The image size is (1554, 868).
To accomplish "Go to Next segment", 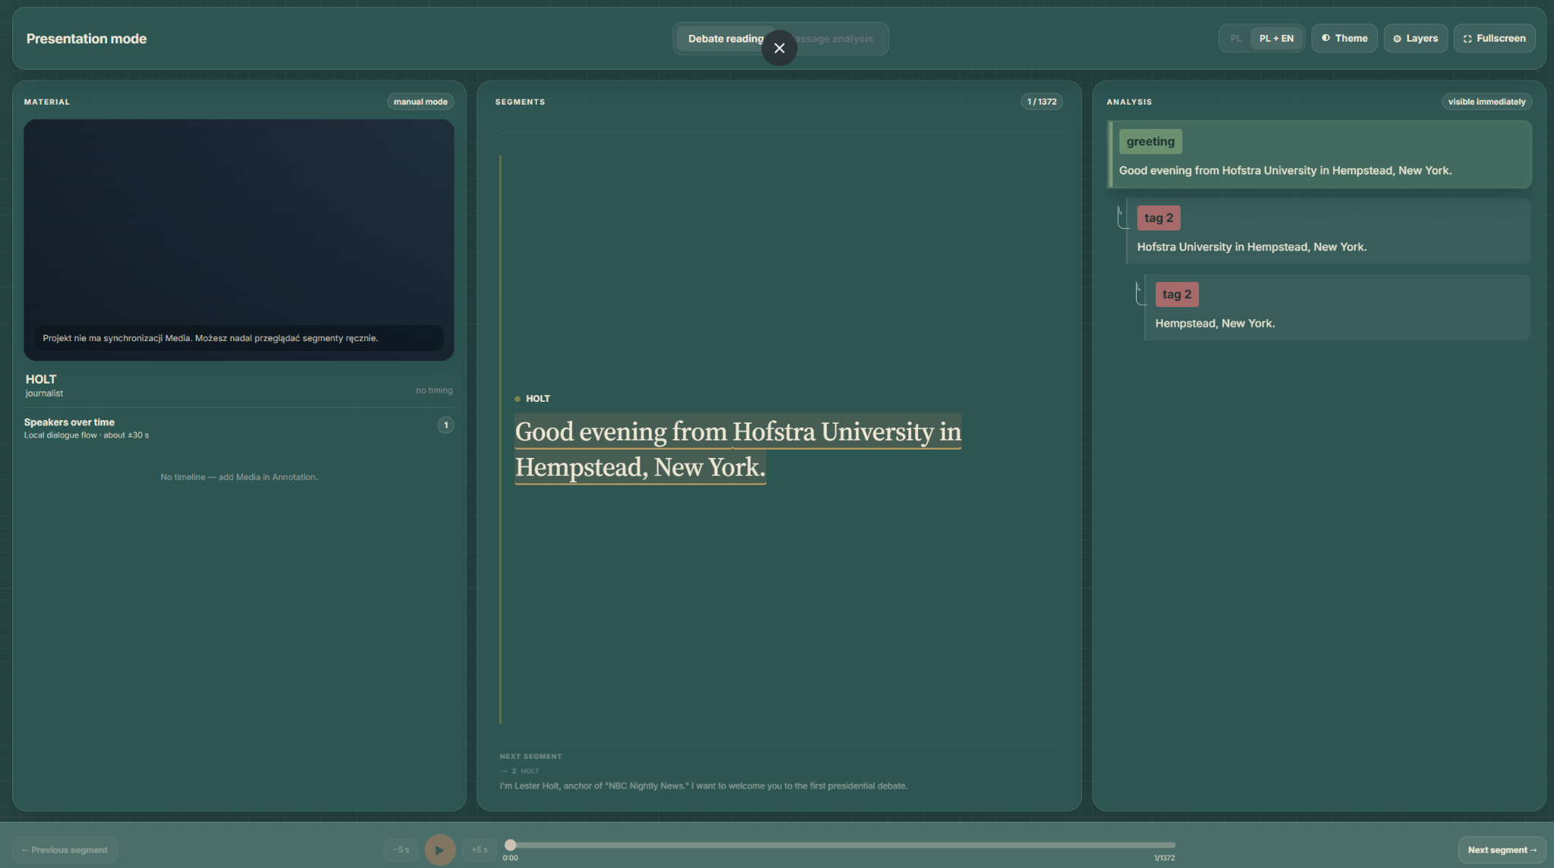I will 1502,850.
